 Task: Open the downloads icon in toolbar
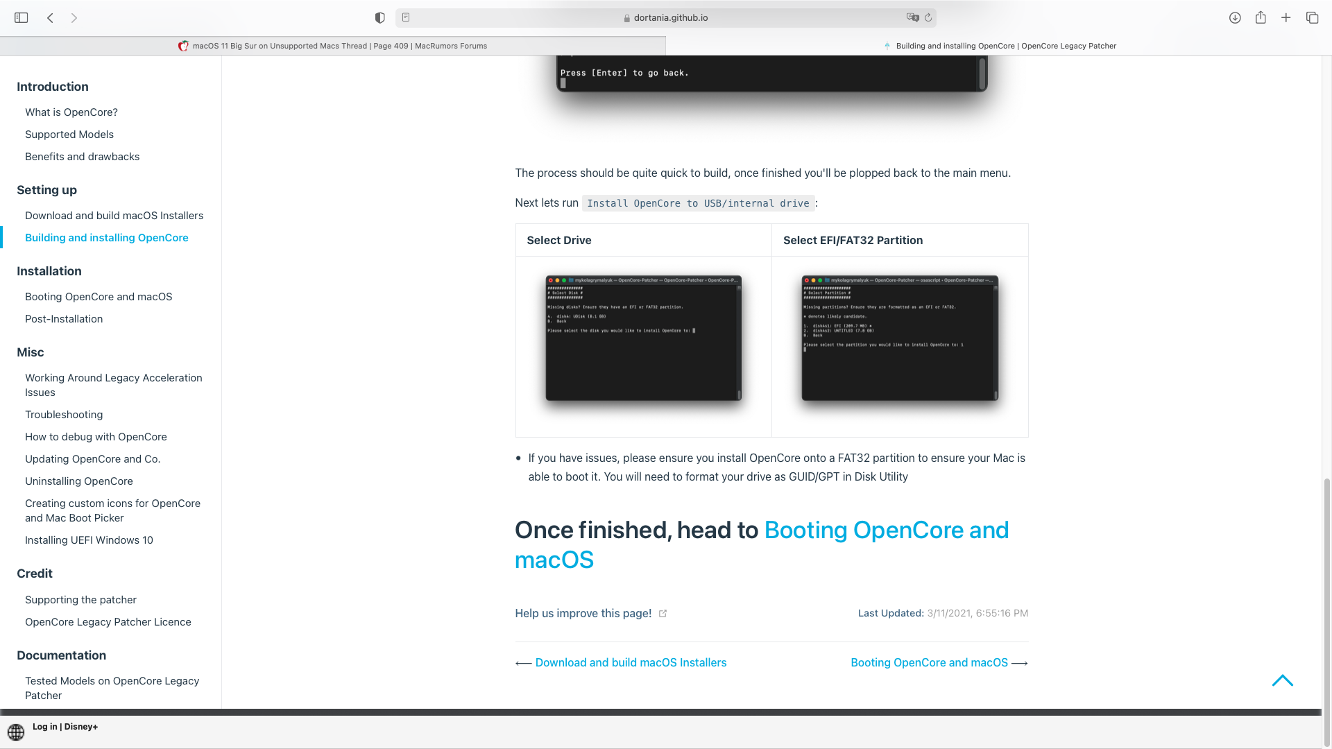point(1235,18)
